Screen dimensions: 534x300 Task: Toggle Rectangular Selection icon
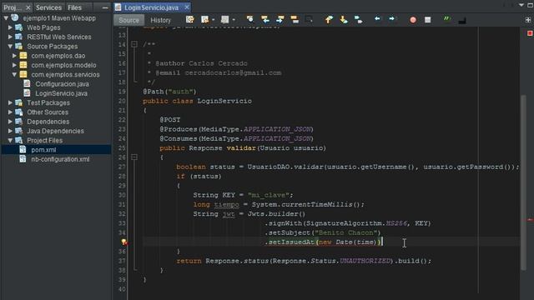coord(309,19)
